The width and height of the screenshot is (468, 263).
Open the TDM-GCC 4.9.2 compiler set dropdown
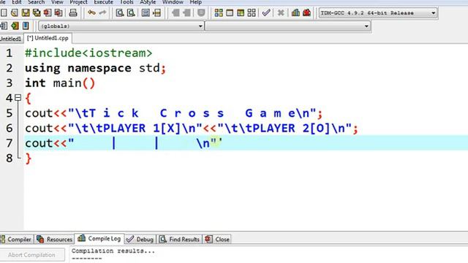[378, 13]
